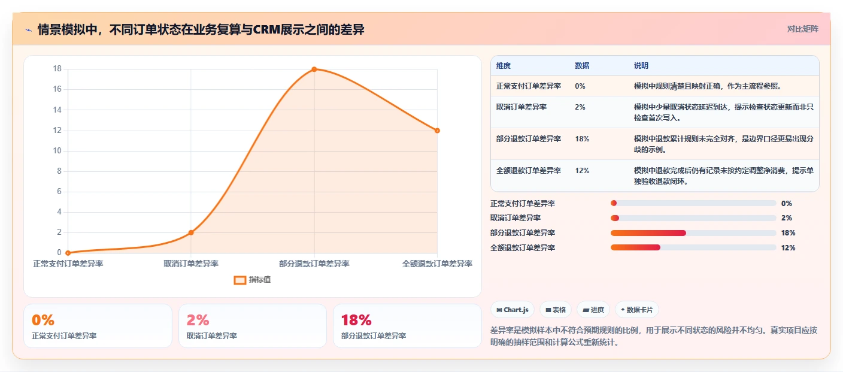Click description starting 模拟中退款完成后仍有记录

tap(724, 176)
